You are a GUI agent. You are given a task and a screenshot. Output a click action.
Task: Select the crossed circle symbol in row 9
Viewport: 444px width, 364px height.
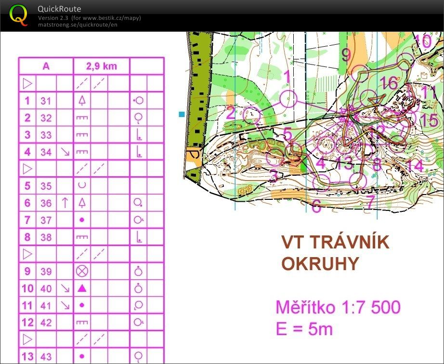click(x=82, y=271)
